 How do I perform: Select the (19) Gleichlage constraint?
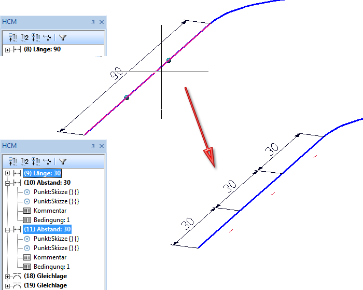(x=46, y=285)
